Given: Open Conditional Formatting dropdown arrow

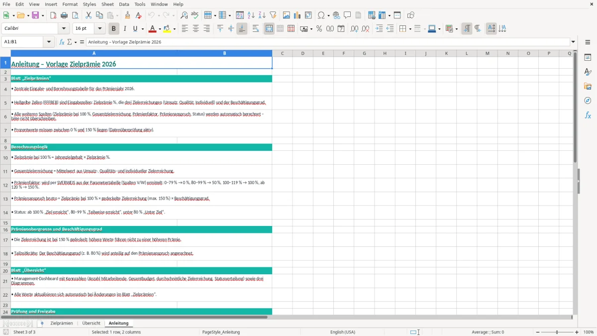Looking at the screenshot, I should tap(456, 29).
